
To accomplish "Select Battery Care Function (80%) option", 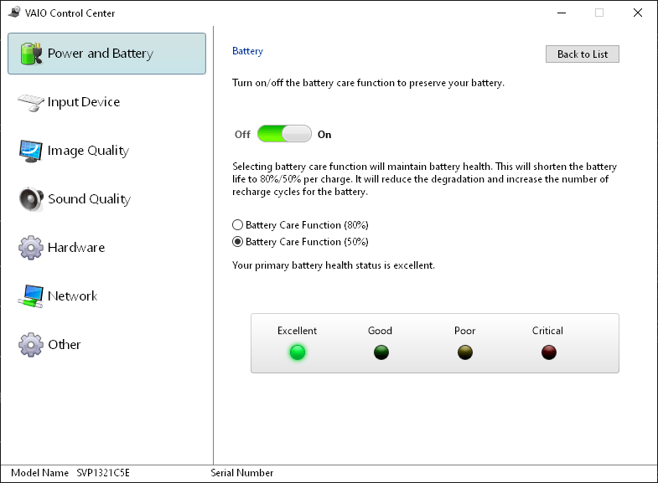I will tap(300, 225).
